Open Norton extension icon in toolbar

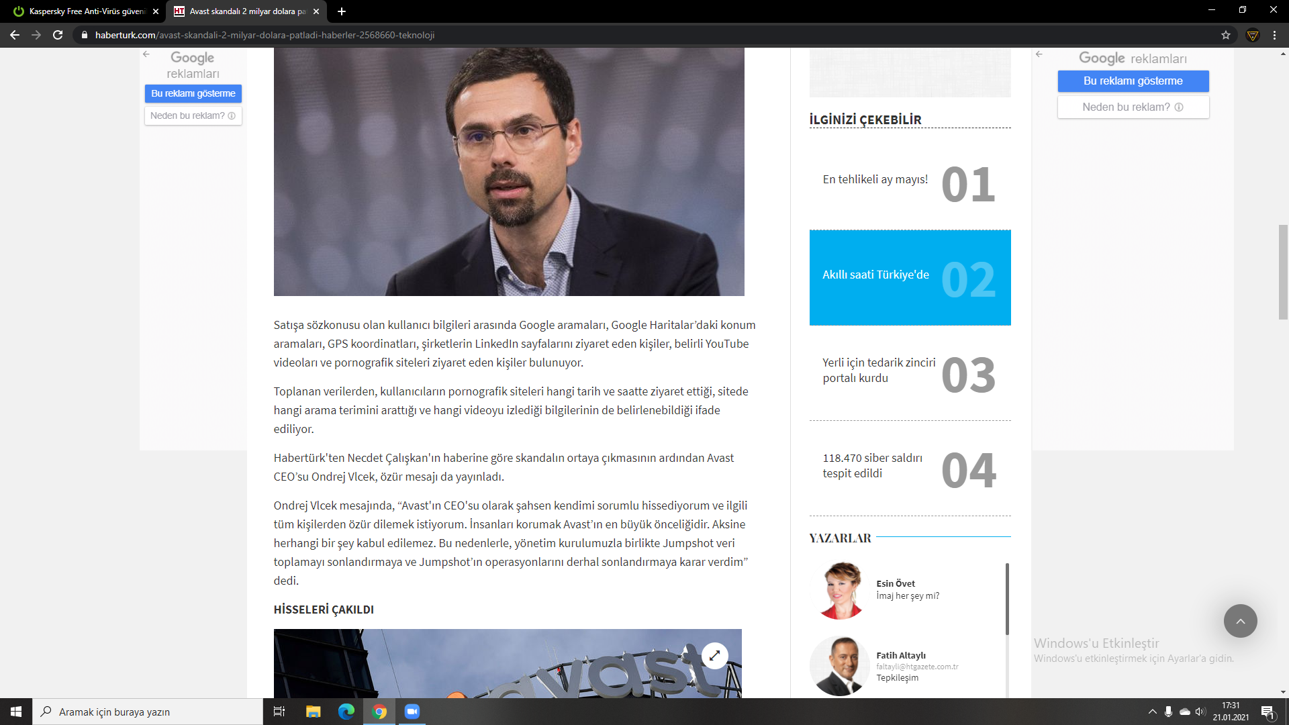point(1253,35)
